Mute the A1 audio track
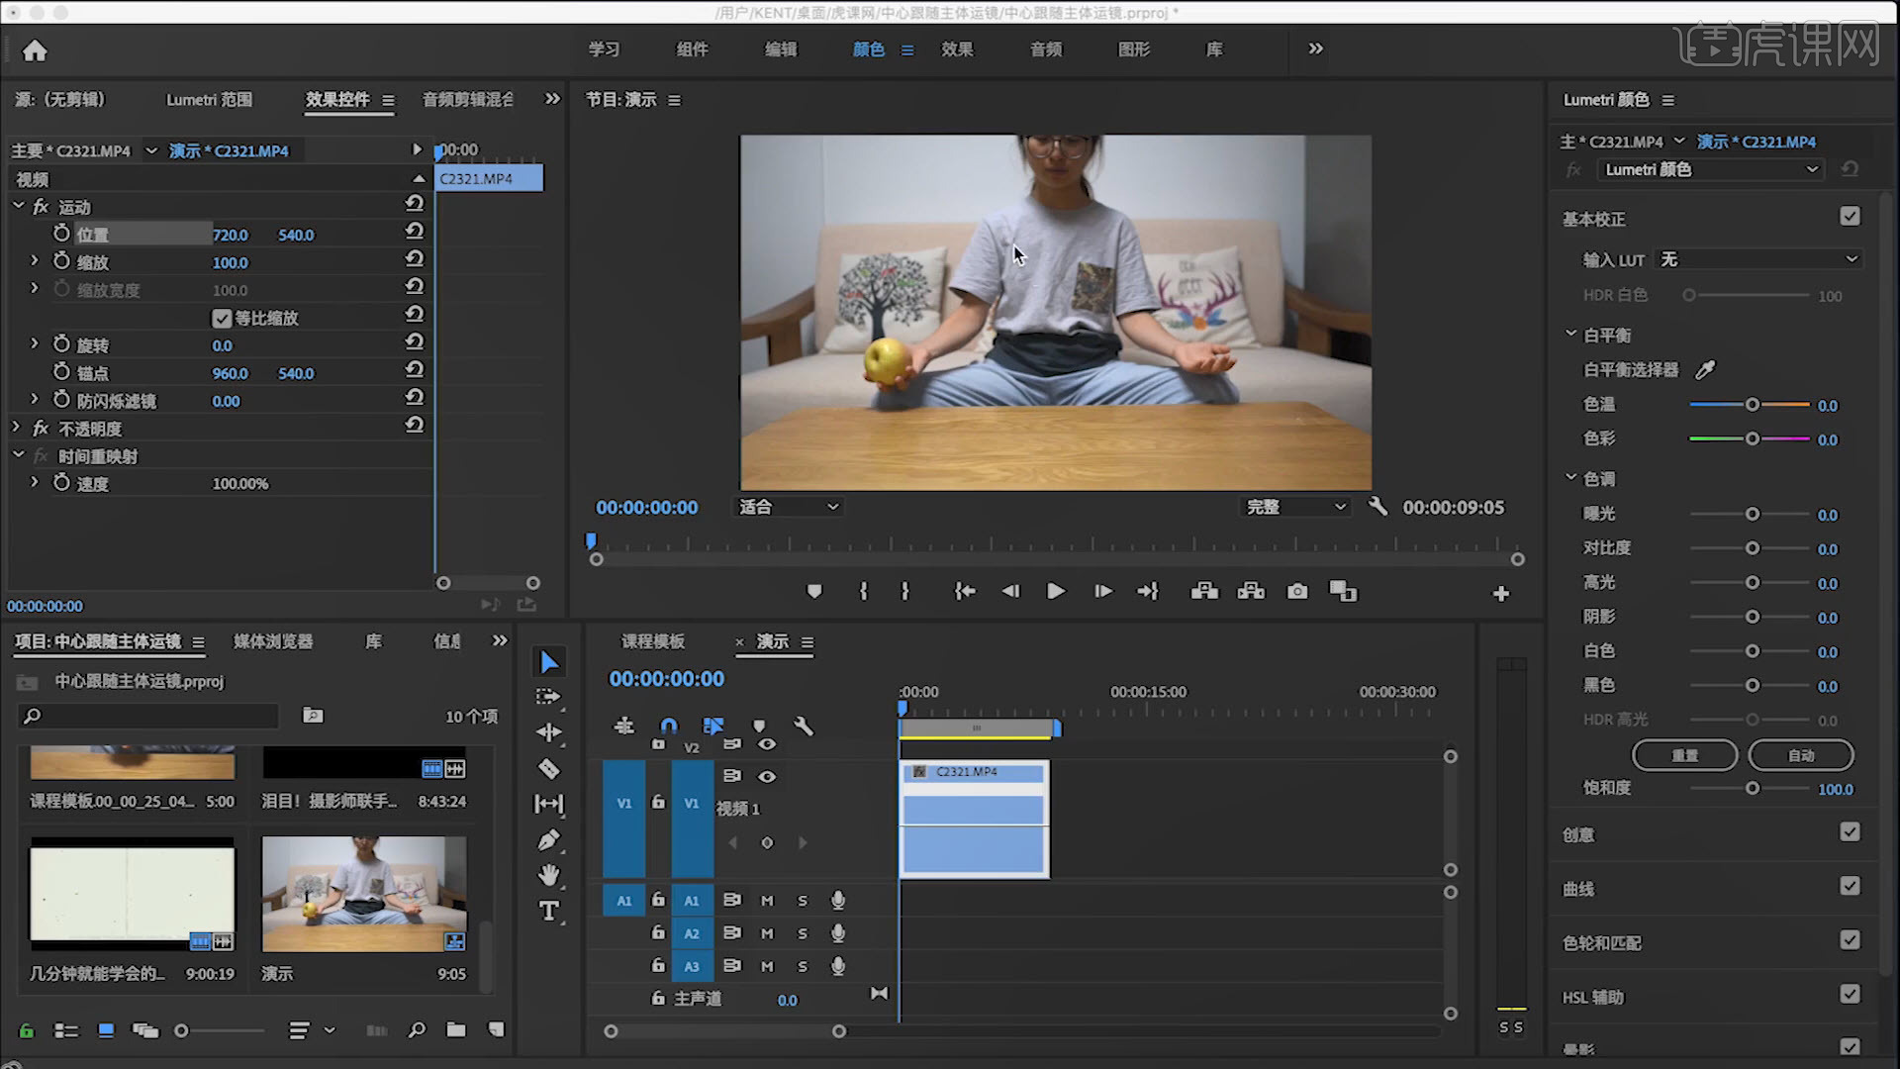Screen dimensions: 1900x1069 pos(767,901)
